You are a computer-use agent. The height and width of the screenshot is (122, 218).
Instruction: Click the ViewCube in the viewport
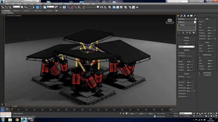(170, 21)
